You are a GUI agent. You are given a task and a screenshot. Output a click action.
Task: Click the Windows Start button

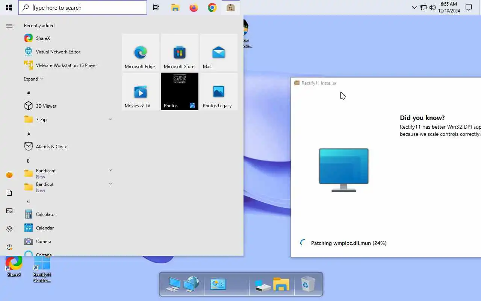(9, 8)
